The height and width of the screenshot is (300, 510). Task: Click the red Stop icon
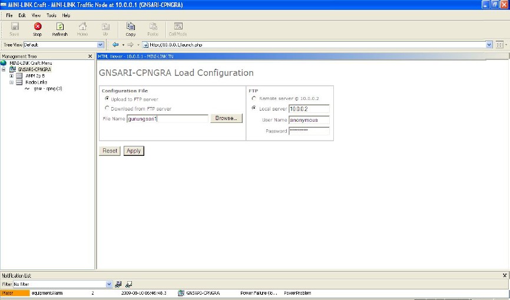(x=38, y=26)
